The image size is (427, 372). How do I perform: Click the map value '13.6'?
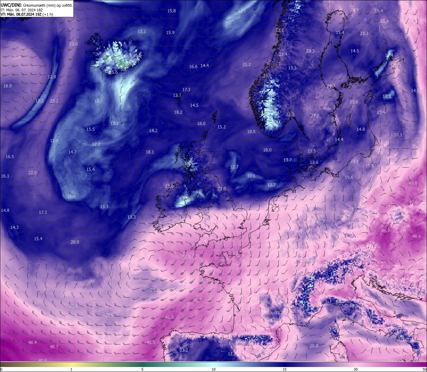(x=314, y=162)
